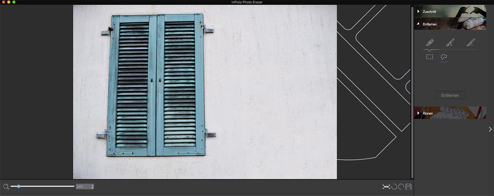
Task: Choose the rectangular selection tool
Action: (430, 57)
